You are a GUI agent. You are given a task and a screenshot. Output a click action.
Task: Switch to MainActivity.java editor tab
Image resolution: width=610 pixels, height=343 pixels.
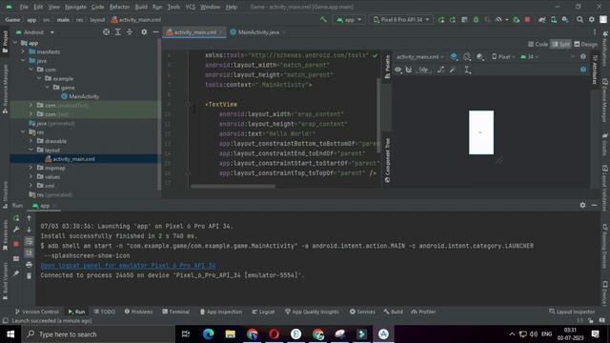[x=258, y=32]
